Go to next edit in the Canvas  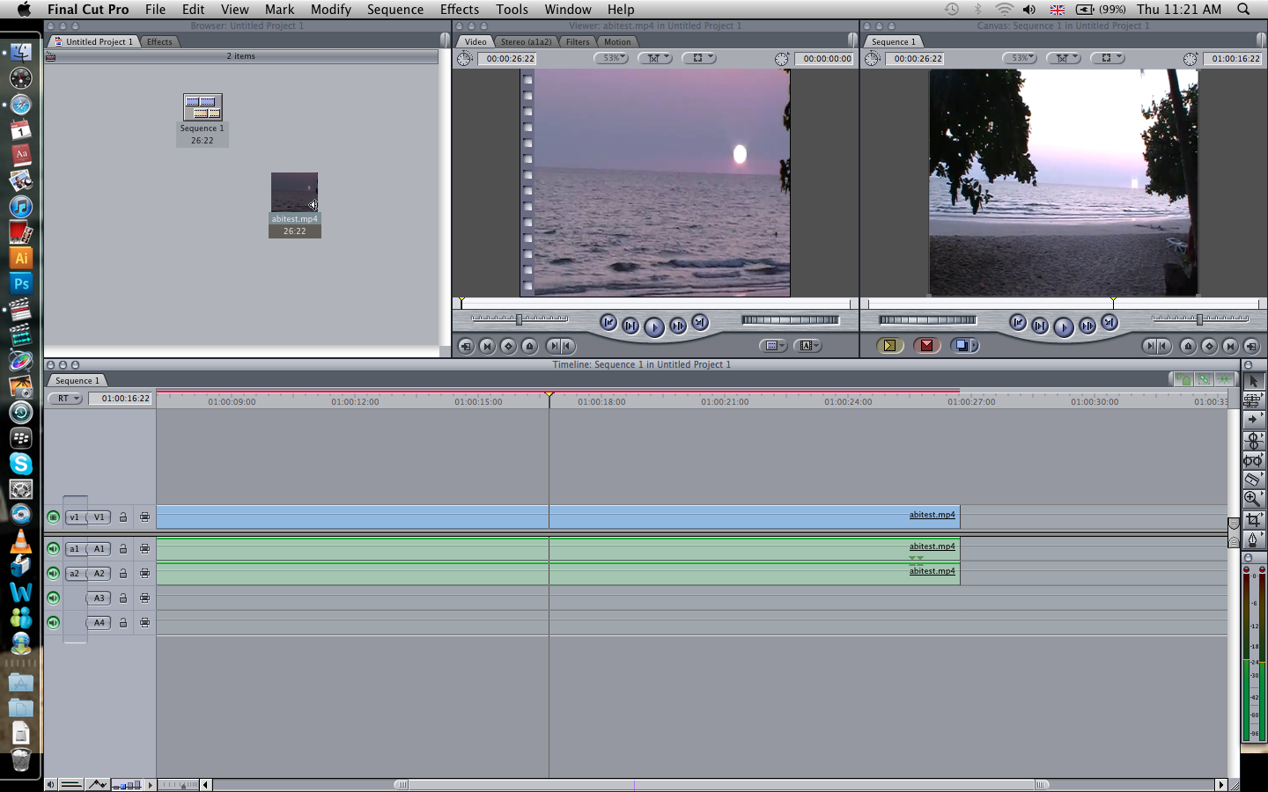click(x=1109, y=323)
